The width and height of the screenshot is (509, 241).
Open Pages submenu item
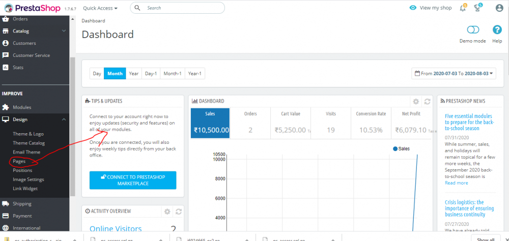click(x=19, y=161)
